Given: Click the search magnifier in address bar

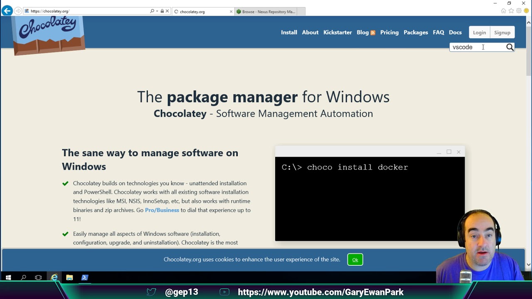Looking at the screenshot, I should pos(152,11).
